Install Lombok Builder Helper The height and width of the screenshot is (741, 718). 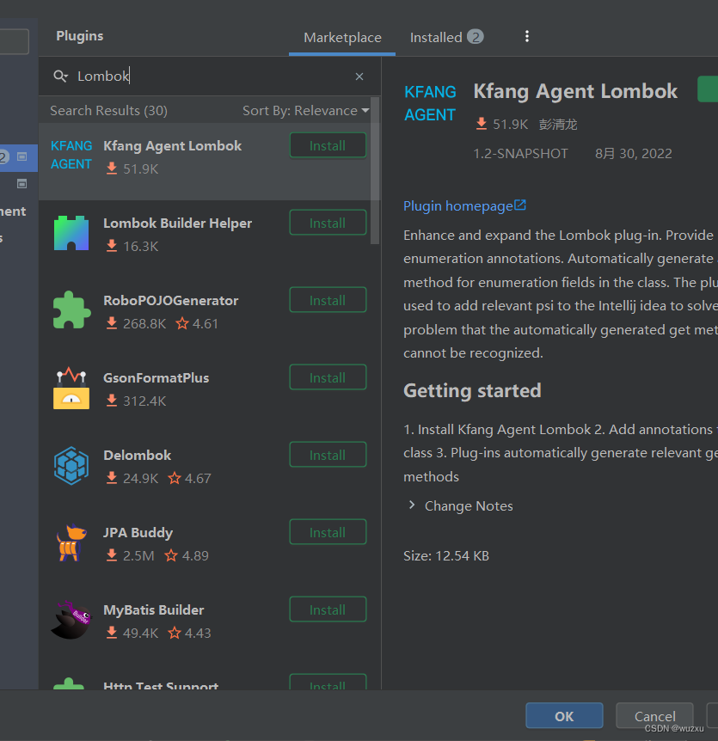(328, 223)
